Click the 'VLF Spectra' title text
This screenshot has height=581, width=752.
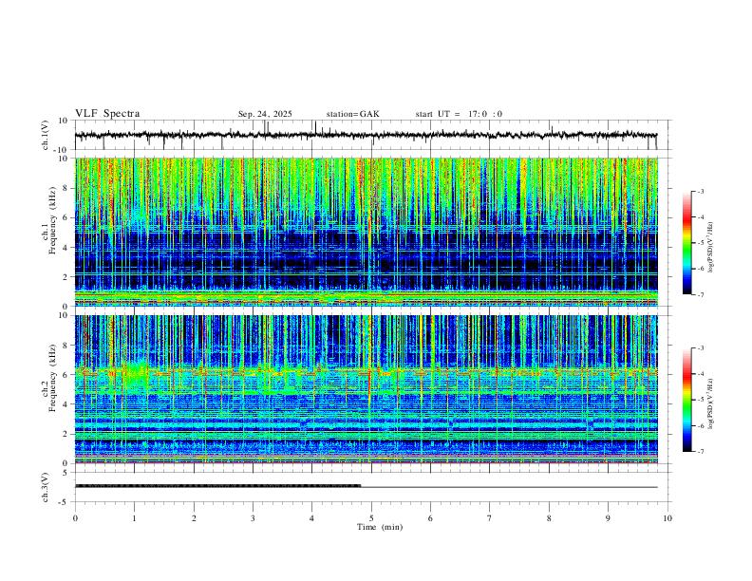tap(107, 114)
